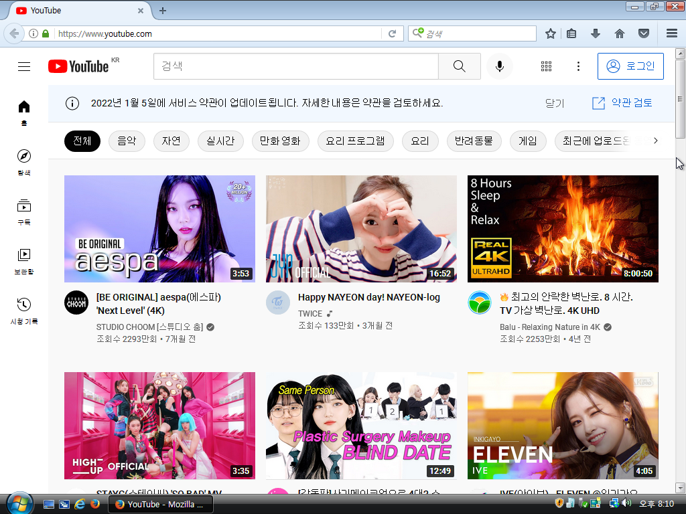Select the 게임 filter chip
Screen dimensions: 686x514
pos(528,141)
